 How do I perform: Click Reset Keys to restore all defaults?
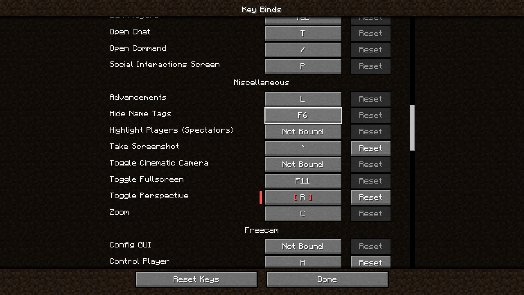pyautogui.click(x=196, y=279)
